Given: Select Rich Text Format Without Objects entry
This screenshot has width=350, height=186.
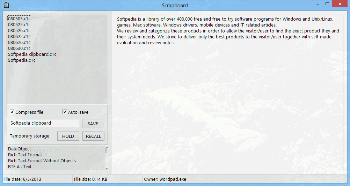Looking at the screenshot, I should pyautogui.click(x=42, y=161).
